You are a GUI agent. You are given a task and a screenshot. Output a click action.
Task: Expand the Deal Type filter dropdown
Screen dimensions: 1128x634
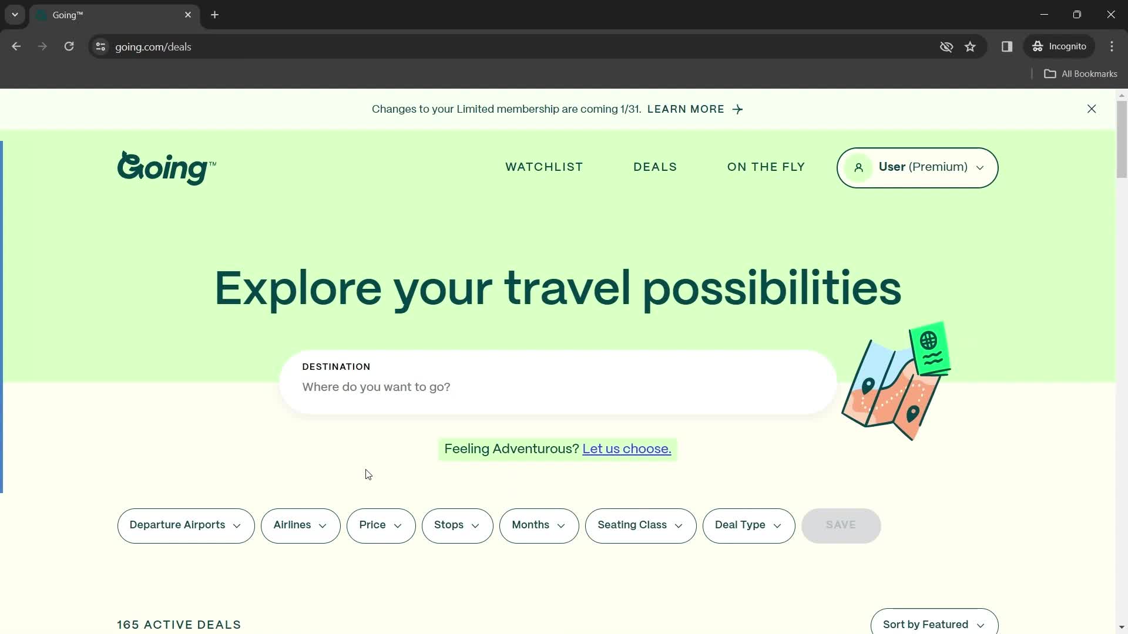click(748, 525)
